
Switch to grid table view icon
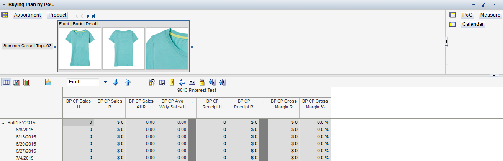coord(6,82)
